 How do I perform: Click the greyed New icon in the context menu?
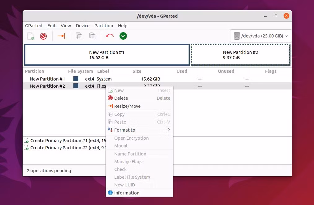tap(110, 90)
